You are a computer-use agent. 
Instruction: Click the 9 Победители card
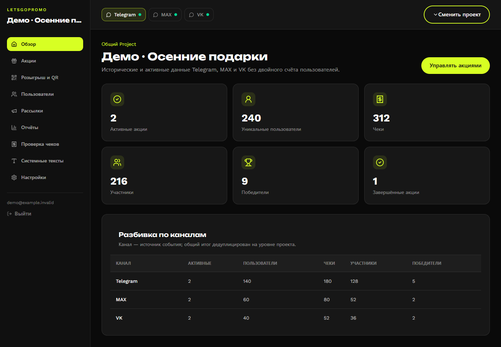pyautogui.click(x=296, y=176)
